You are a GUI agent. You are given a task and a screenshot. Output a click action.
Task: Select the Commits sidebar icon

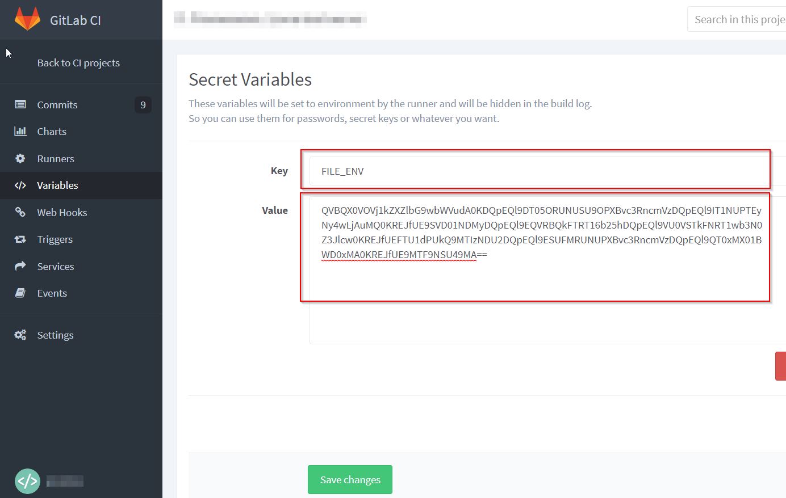click(20, 104)
